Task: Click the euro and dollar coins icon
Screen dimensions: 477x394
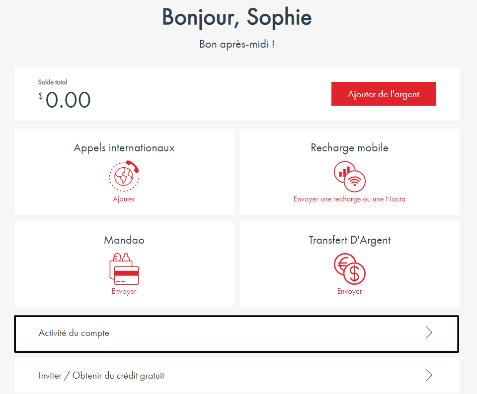Action: (x=349, y=268)
